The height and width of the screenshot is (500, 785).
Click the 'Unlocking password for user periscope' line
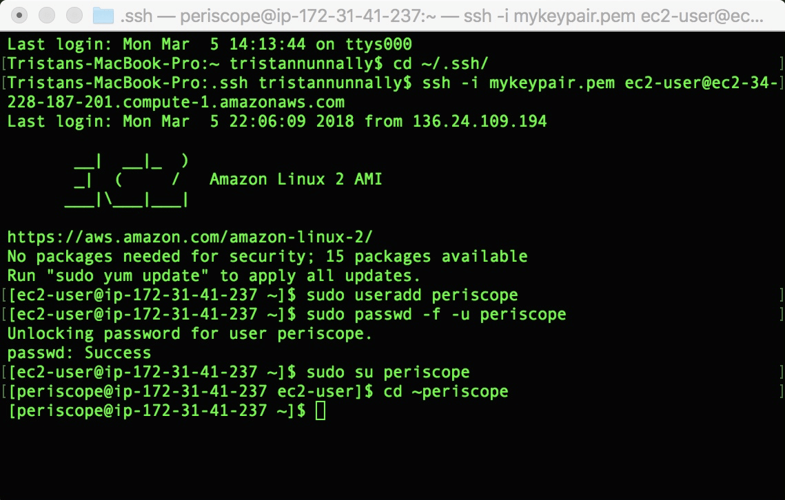tap(190, 334)
